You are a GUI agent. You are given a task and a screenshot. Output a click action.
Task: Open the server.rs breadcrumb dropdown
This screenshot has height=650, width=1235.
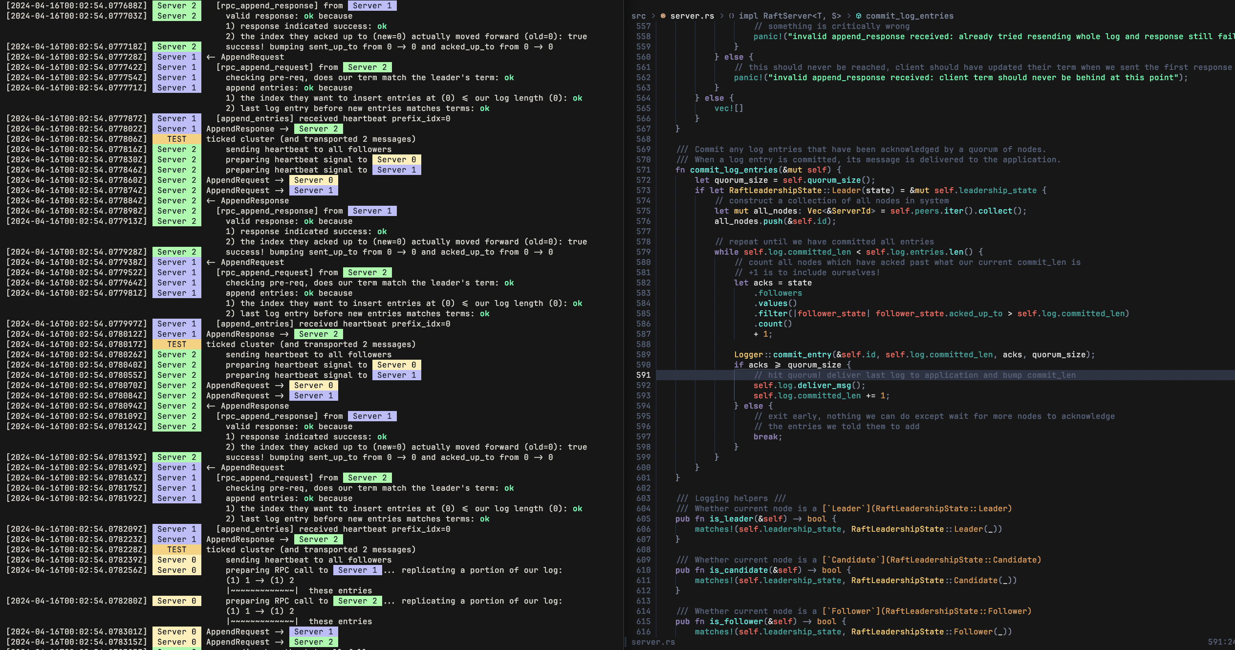point(692,16)
